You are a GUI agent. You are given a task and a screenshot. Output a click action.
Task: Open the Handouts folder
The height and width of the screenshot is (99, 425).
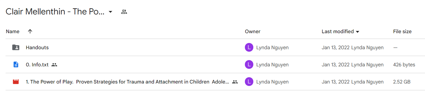[x=37, y=48]
